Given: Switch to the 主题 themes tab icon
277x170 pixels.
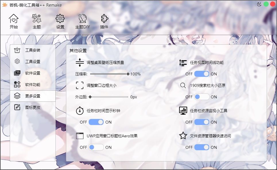Looking at the screenshot, I should [36, 19].
